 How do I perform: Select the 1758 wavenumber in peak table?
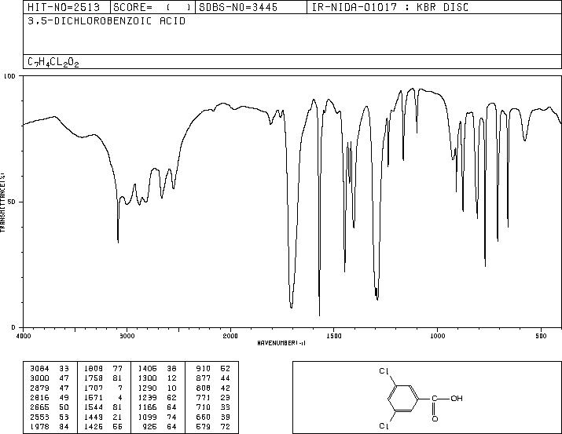(x=94, y=378)
